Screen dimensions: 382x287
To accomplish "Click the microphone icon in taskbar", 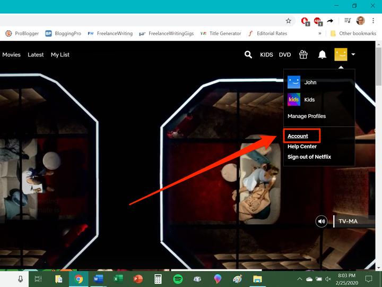I will [21, 279].
